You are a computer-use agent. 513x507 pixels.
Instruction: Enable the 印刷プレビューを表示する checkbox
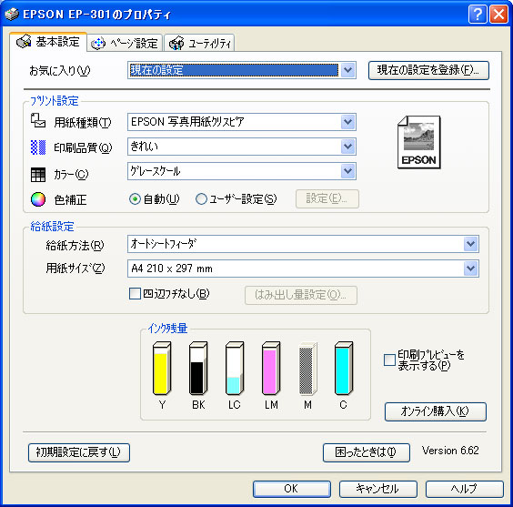(x=389, y=360)
